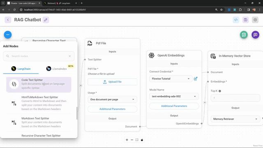Click the Embeddings input anchor on Vector Store
263x148 pixels.
pos(208,81)
